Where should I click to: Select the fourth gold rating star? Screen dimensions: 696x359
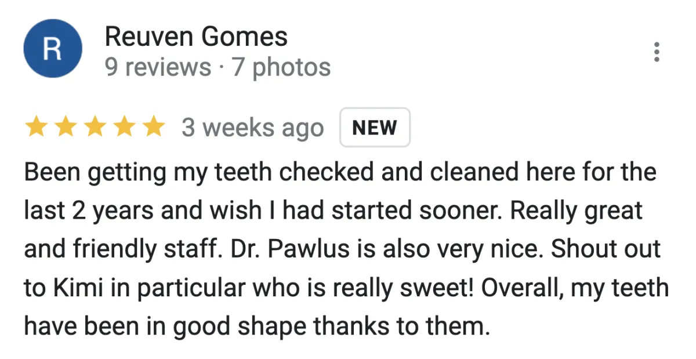[x=124, y=127]
